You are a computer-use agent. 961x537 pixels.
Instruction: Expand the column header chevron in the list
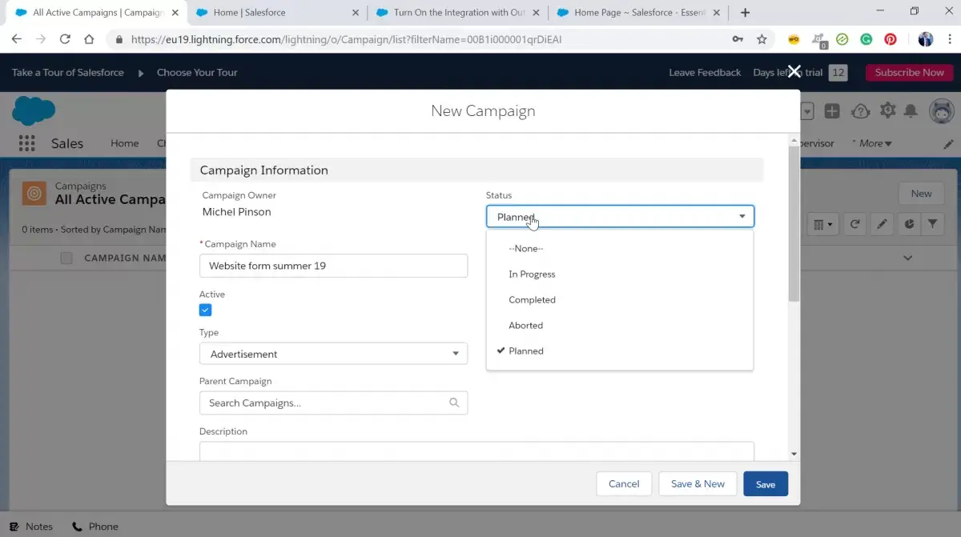[908, 258]
